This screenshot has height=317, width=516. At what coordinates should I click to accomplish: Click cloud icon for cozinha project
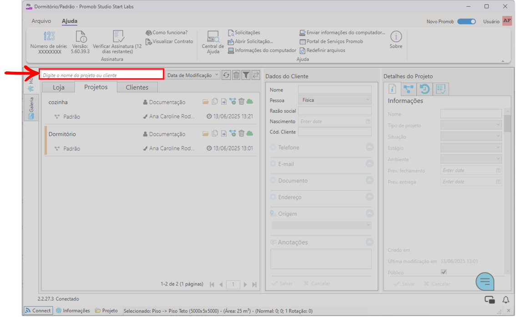click(x=250, y=101)
